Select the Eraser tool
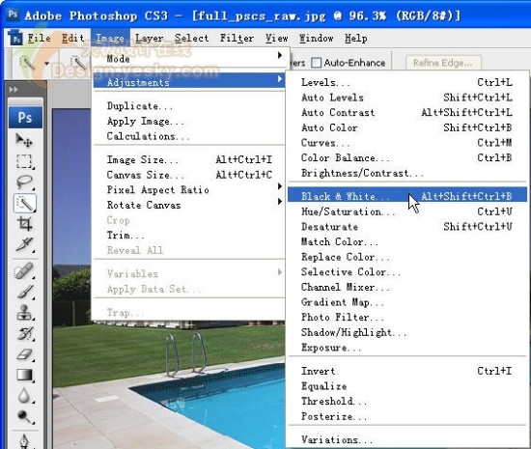The width and height of the screenshot is (531, 449). point(24,354)
